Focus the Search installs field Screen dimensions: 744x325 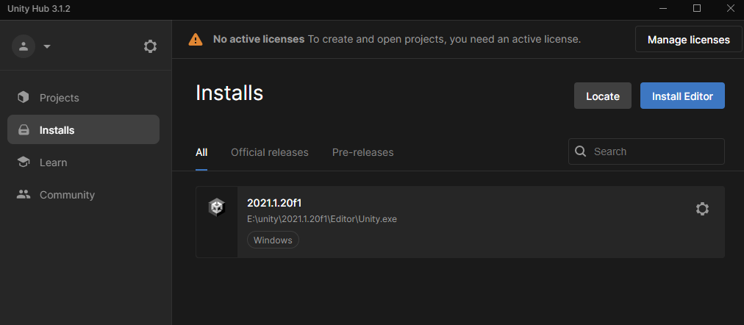pyautogui.click(x=646, y=151)
